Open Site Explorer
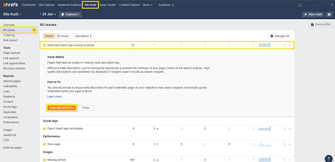The image size is (335, 162). tap(46, 5)
